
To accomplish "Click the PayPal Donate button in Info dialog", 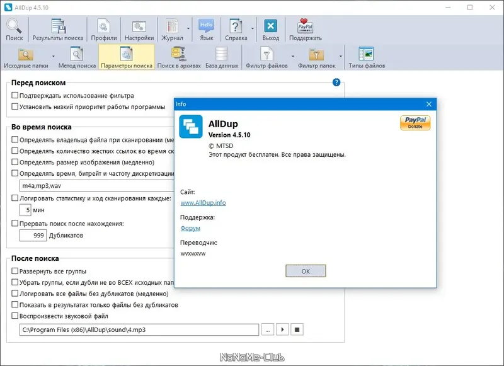I will (x=415, y=123).
